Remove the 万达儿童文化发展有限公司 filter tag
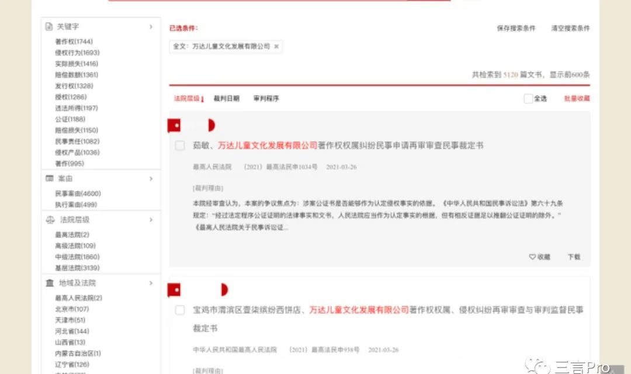 click(x=277, y=47)
